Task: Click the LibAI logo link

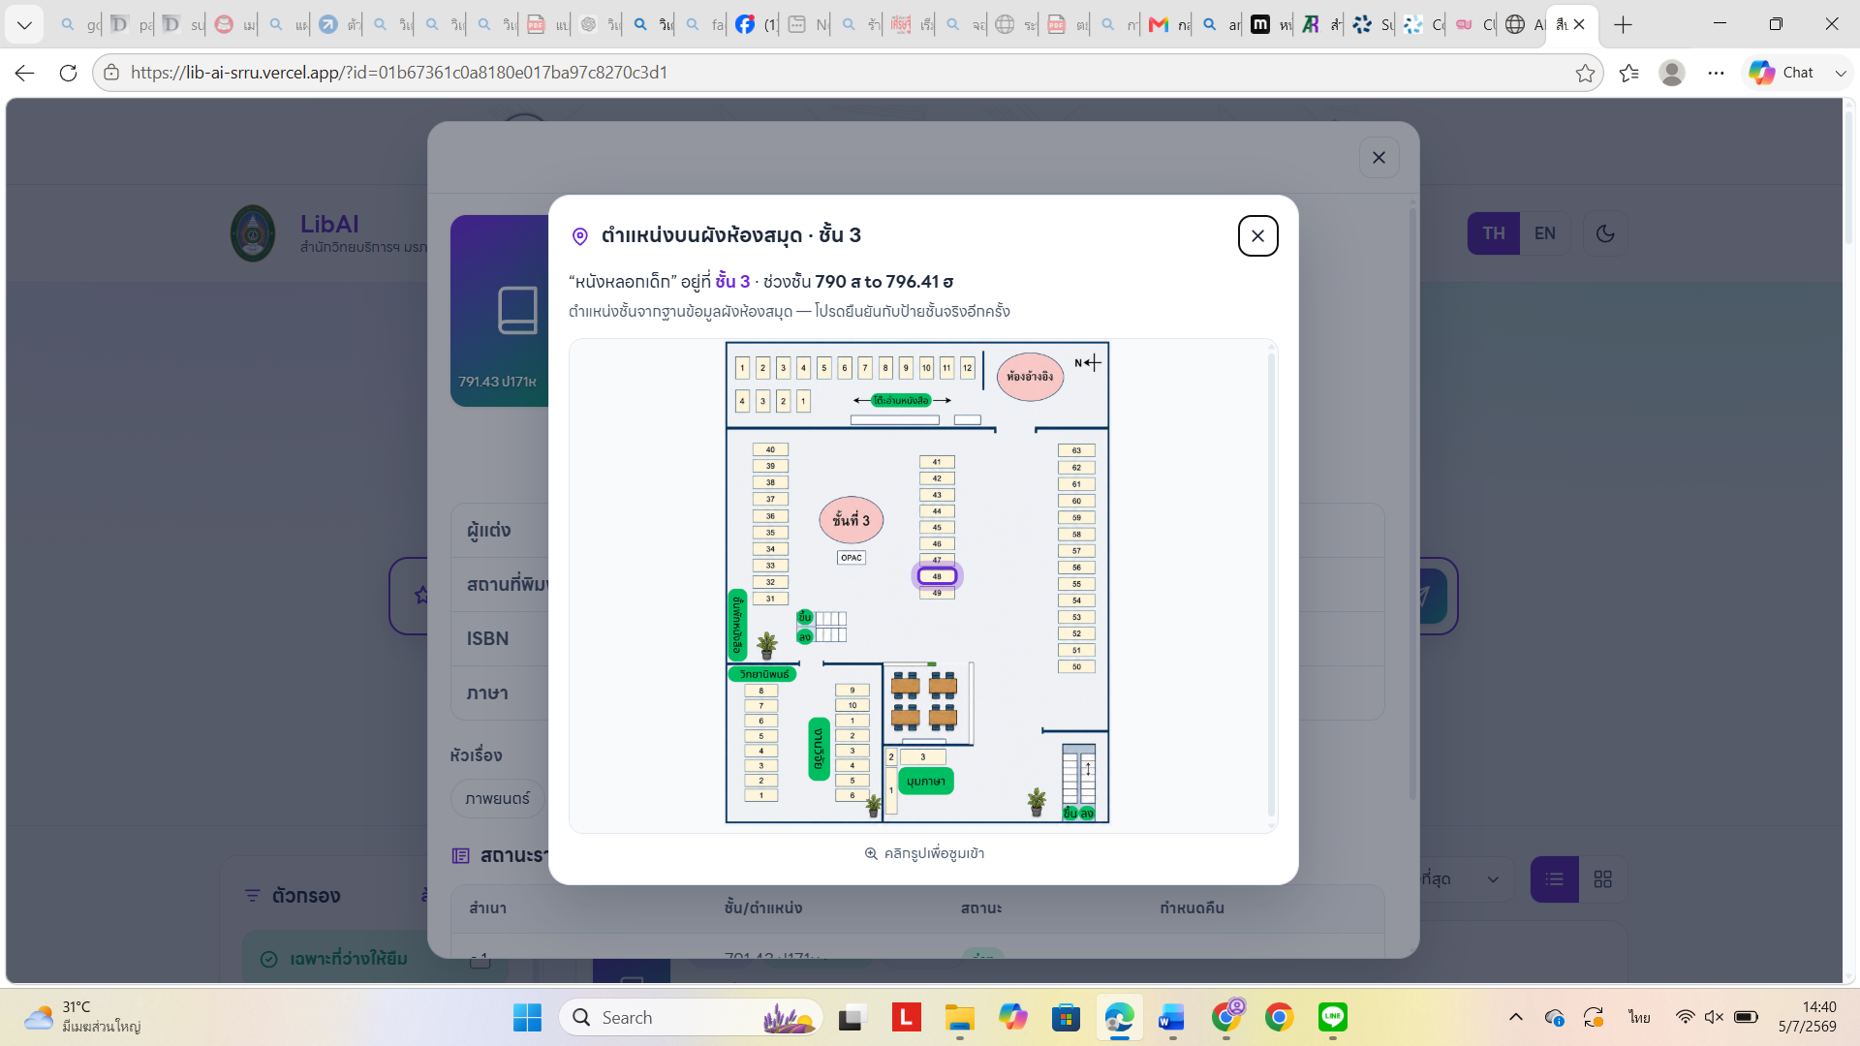Action: 329,224
